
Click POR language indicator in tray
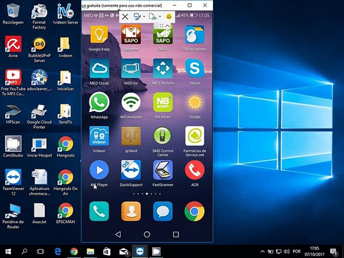(297, 252)
